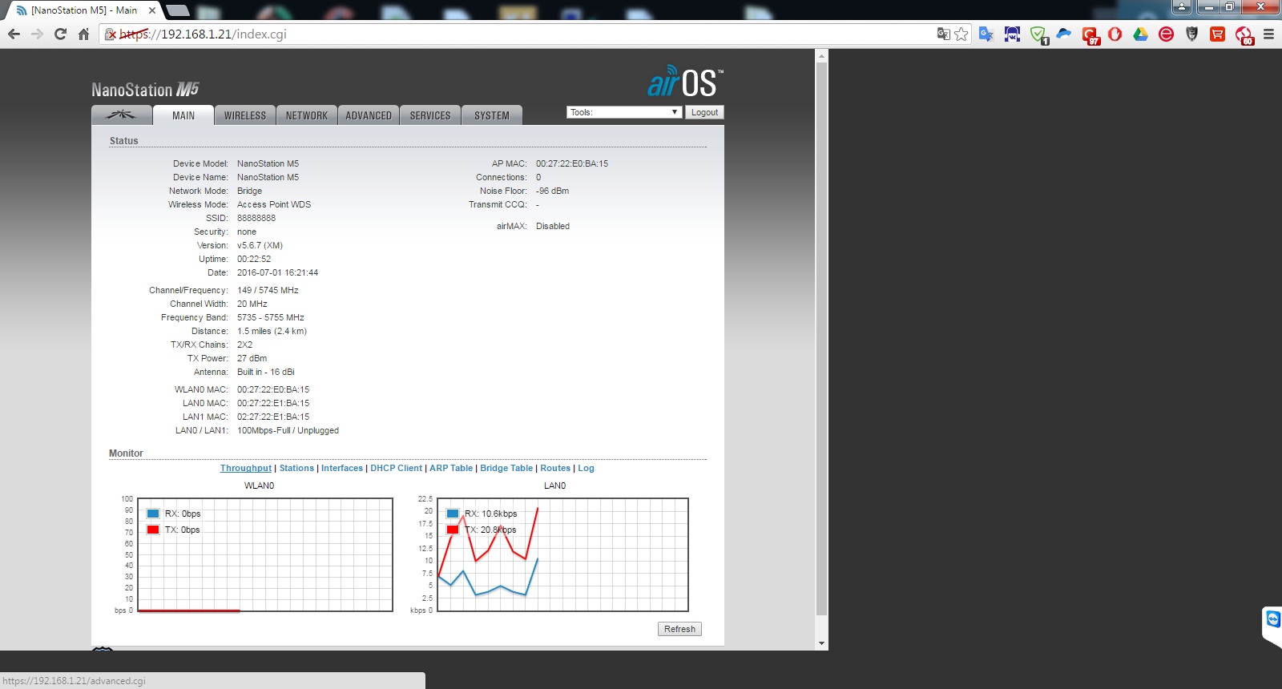This screenshot has width=1282, height=689.
Task: Click the TX Power value 27 dBm
Action: click(252, 358)
